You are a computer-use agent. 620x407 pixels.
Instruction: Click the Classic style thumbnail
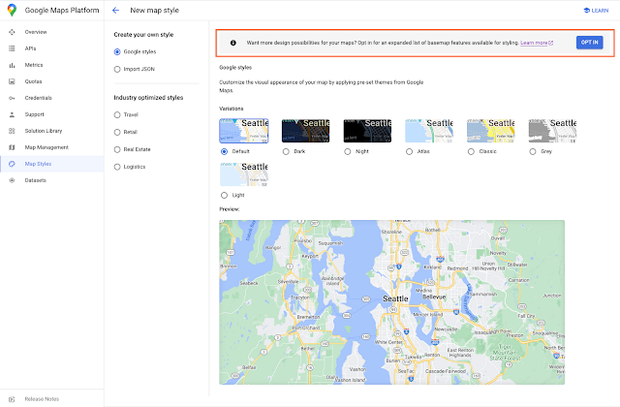(x=491, y=131)
